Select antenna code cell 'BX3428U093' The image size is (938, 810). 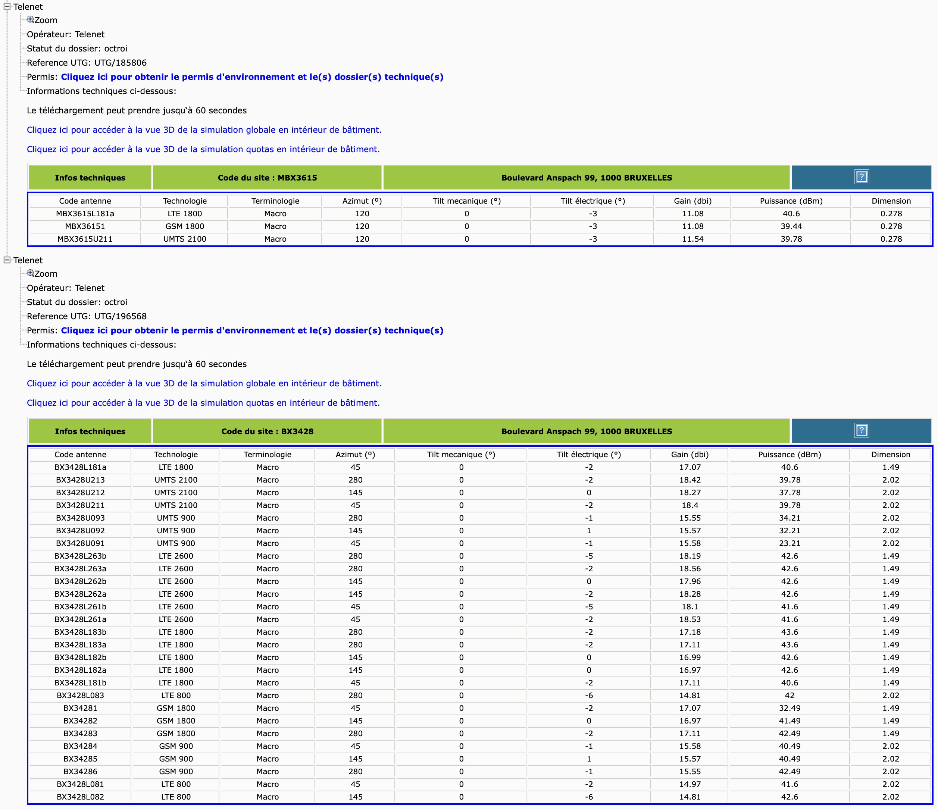pos(80,518)
